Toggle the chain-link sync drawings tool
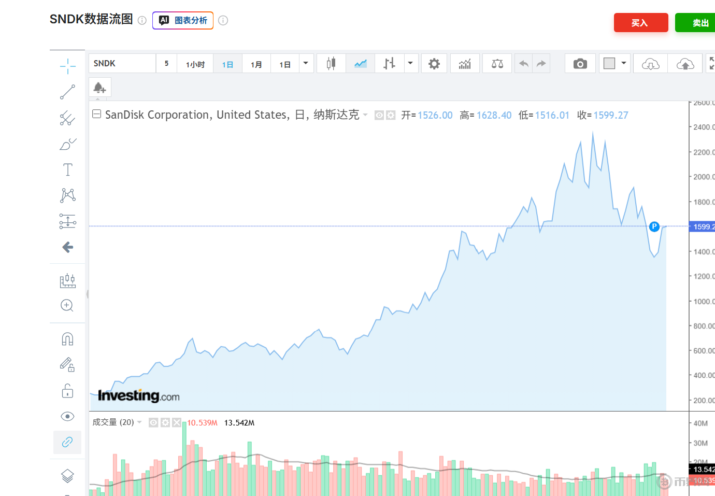This screenshot has width=715, height=496. coord(67,442)
